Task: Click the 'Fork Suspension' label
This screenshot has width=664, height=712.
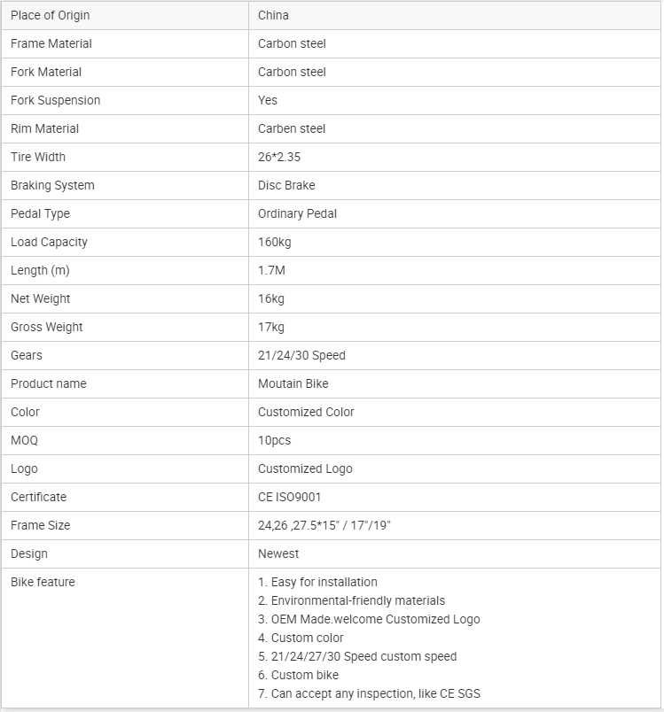Action: coord(55,100)
